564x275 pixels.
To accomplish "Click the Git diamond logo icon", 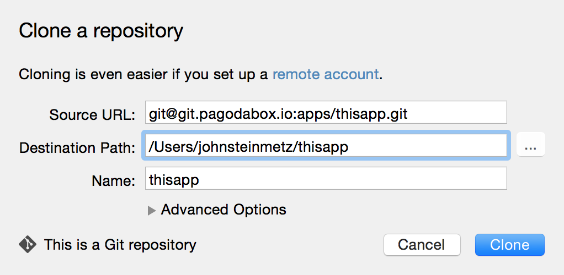I will 28,245.
